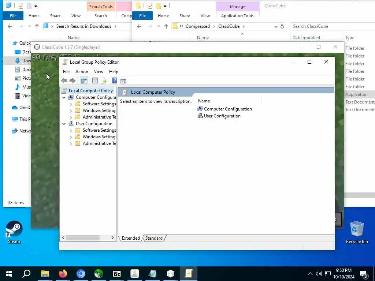Click the Properties icon in Group Policy toolbar
Image resolution: width=375 pixels, height=281 pixels.
pos(95,81)
